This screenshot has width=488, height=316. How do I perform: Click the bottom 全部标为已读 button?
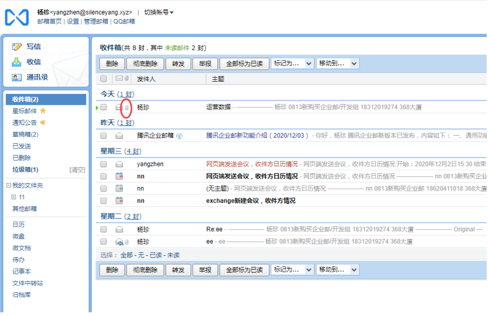tap(244, 270)
